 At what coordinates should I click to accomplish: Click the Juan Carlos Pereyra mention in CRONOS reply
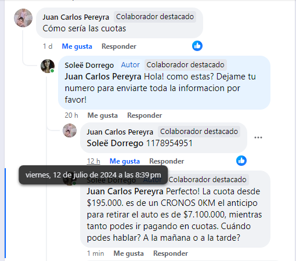(125, 191)
